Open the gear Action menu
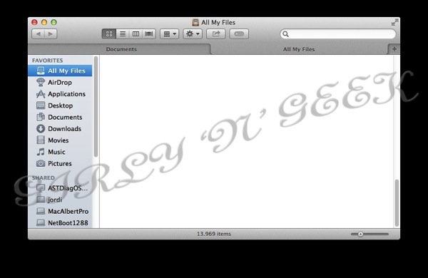This screenshot has width=428, height=278. tap(193, 34)
